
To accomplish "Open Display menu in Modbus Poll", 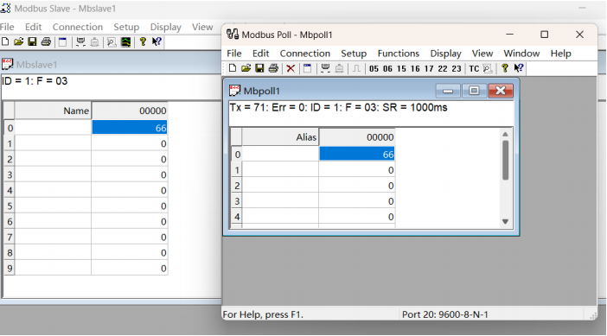I will [x=445, y=54].
